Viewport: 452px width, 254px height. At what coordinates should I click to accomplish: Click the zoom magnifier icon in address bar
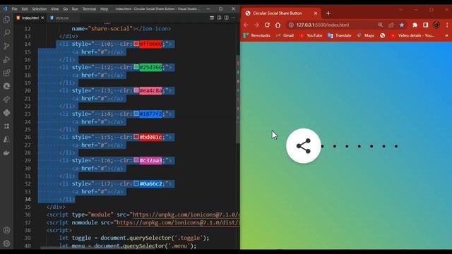(x=381, y=25)
